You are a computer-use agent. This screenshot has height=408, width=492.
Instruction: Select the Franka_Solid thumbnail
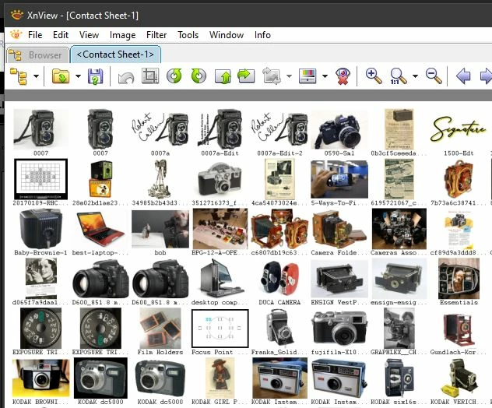[x=279, y=329]
